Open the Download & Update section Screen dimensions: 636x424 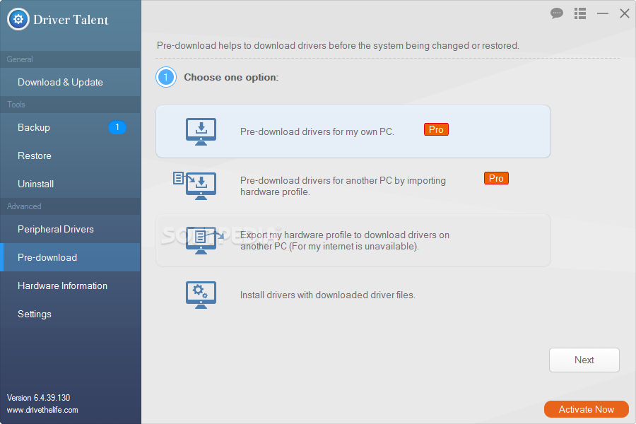[x=70, y=82]
